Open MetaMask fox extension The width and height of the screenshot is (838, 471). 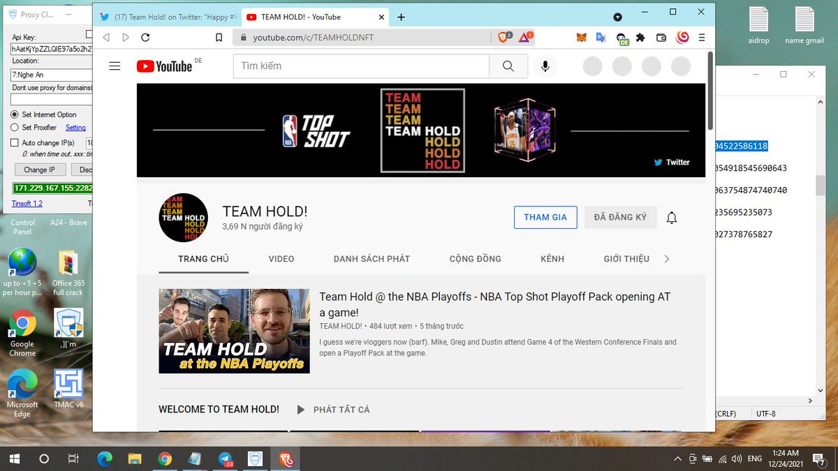(581, 38)
